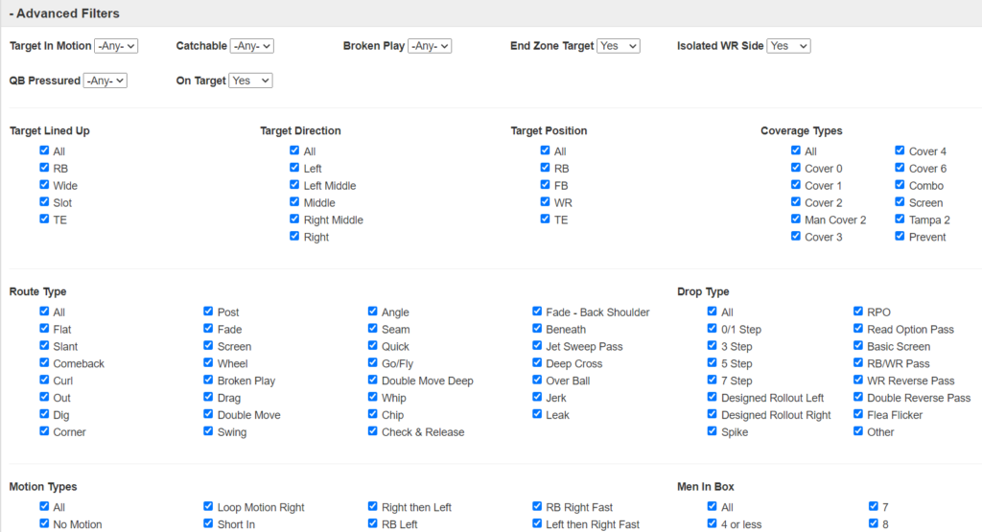This screenshot has height=532, width=982.
Task: Change the Isolated WR Side dropdown
Action: click(x=788, y=46)
